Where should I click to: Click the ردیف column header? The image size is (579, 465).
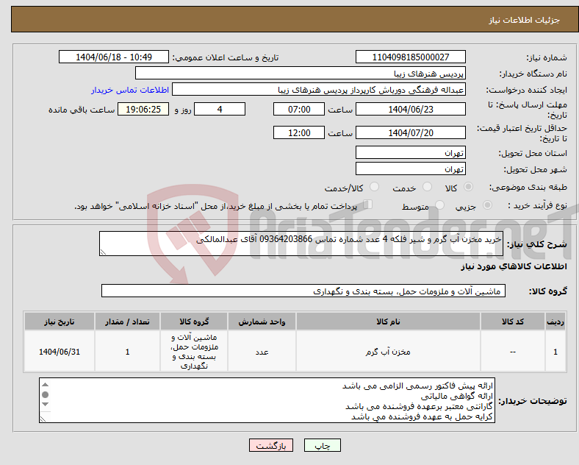[x=555, y=322]
